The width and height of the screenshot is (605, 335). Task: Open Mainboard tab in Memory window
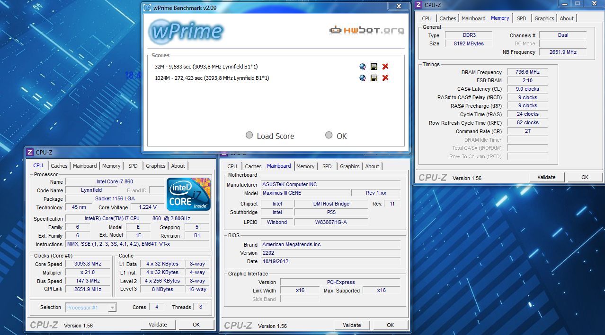(473, 18)
